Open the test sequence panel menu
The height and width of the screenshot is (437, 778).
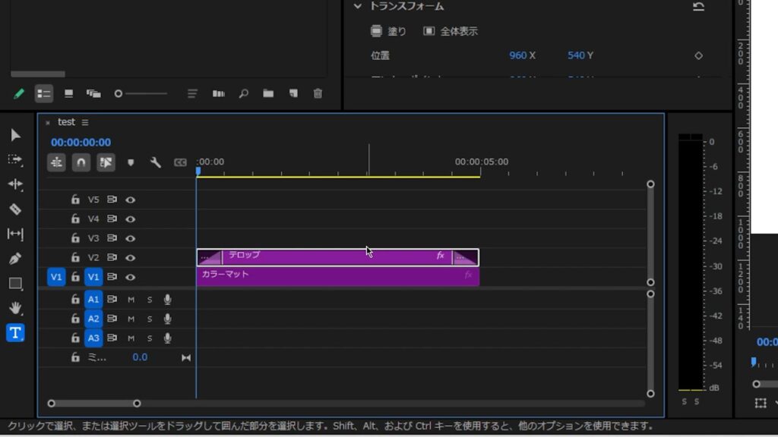click(x=85, y=122)
